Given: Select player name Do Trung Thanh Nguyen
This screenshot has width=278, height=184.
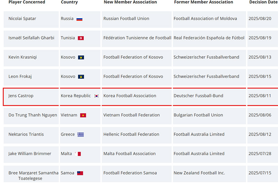Looking at the screenshot, I should tap(33, 115).
